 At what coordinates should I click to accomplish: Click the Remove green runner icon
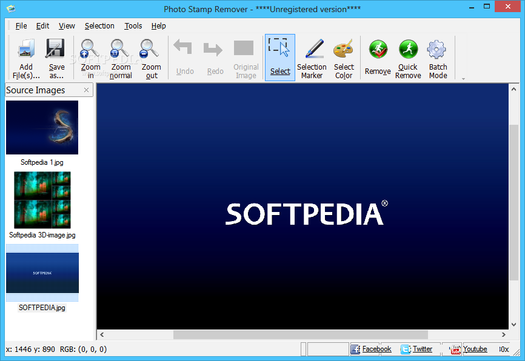pyautogui.click(x=378, y=49)
